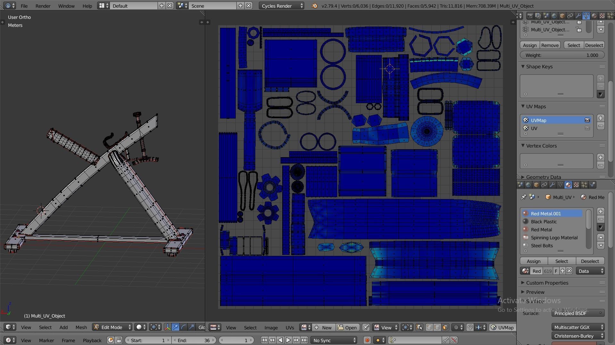Jump to the last frame in timeline
Image resolution: width=615 pixels, height=345 pixels.
[x=304, y=340]
